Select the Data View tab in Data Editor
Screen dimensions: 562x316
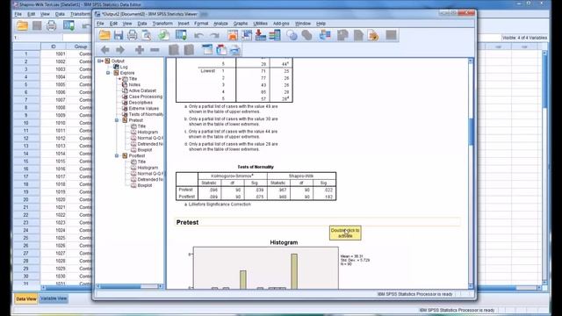point(26,298)
